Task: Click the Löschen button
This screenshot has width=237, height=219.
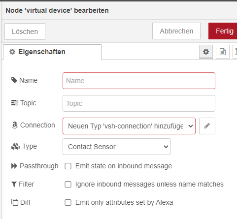Action: pos(25,31)
